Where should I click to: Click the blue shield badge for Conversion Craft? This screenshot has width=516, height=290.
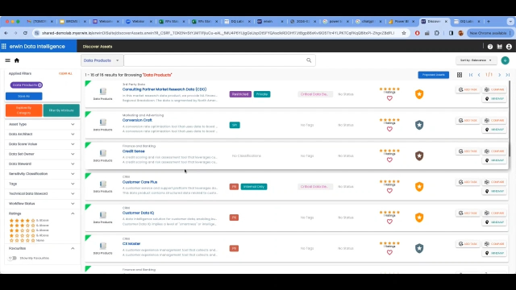(x=419, y=125)
